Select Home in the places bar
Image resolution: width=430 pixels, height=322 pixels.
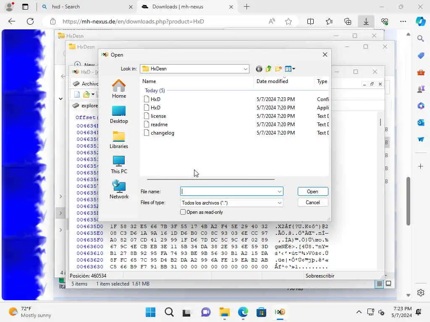pyautogui.click(x=119, y=89)
